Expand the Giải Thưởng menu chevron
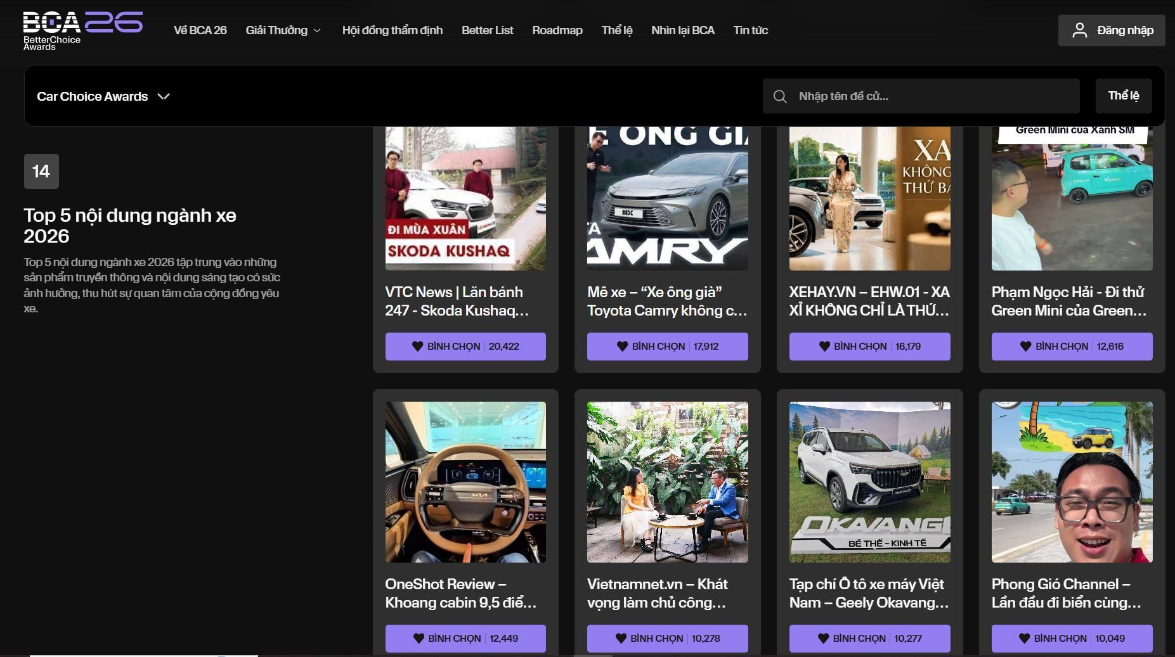This screenshot has height=657, width=1175. 317,30
